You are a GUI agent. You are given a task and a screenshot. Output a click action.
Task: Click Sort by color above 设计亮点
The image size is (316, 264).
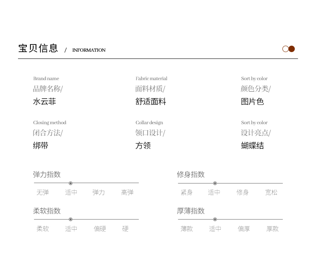tap(254, 123)
